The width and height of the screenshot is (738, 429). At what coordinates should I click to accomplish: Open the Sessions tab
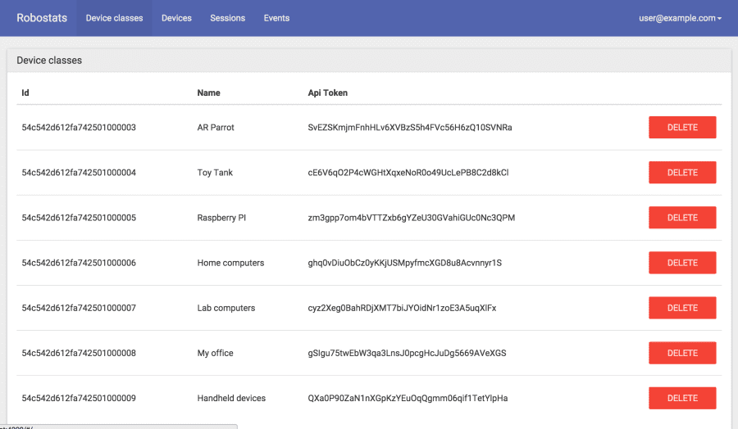[x=227, y=18]
